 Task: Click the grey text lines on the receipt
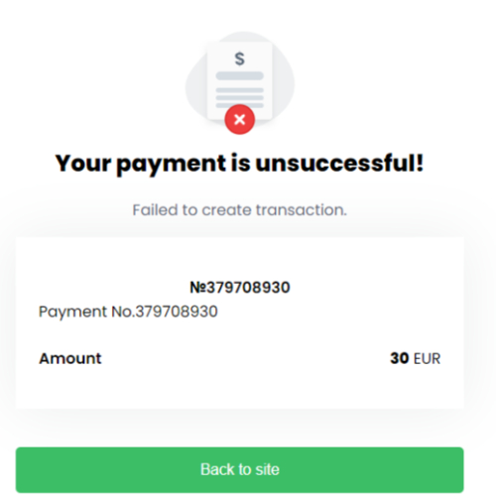pos(240,97)
